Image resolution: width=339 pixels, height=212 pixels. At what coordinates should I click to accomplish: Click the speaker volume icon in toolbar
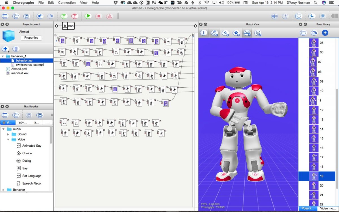274,16
